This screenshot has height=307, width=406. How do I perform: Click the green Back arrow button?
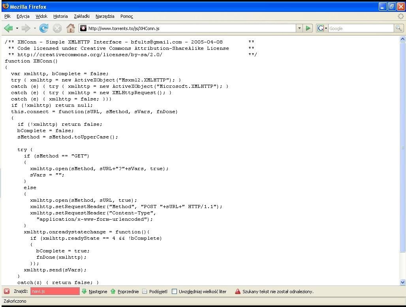click(8, 28)
